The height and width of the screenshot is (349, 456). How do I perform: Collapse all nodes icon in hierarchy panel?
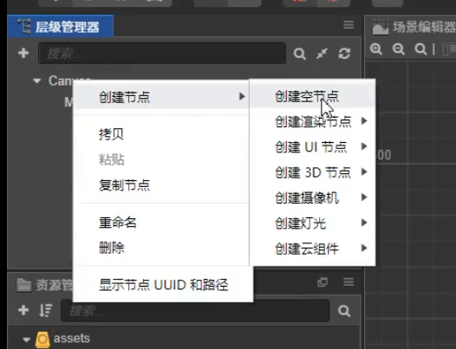point(322,54)
